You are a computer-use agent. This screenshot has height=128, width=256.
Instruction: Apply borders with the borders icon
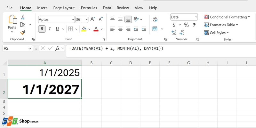[70, 29]
